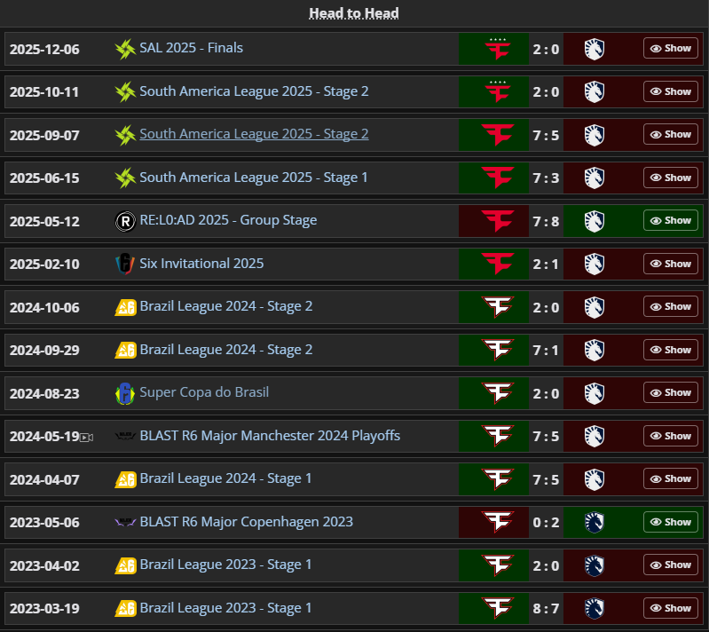Open BLAST R6 Major Manchester 2024 Playoffs link
Image resolution: width=709 pixels, height=632 pixels.
pos(270,436)
